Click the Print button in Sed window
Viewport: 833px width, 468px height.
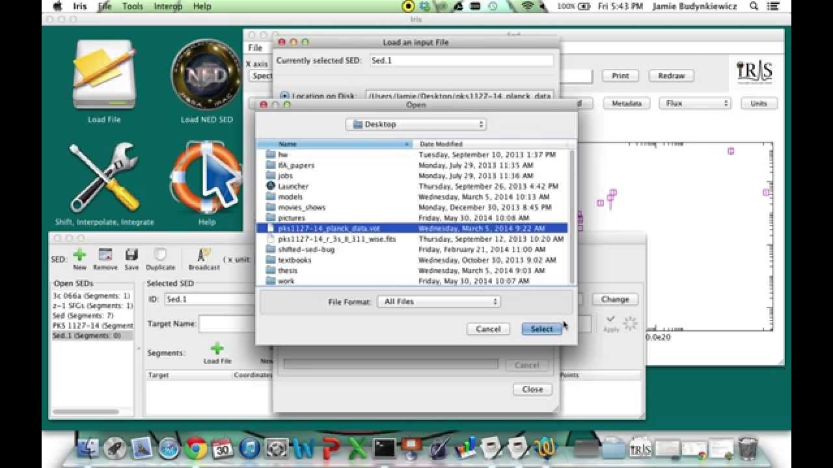pyautogui.click(x=620, y=75)
